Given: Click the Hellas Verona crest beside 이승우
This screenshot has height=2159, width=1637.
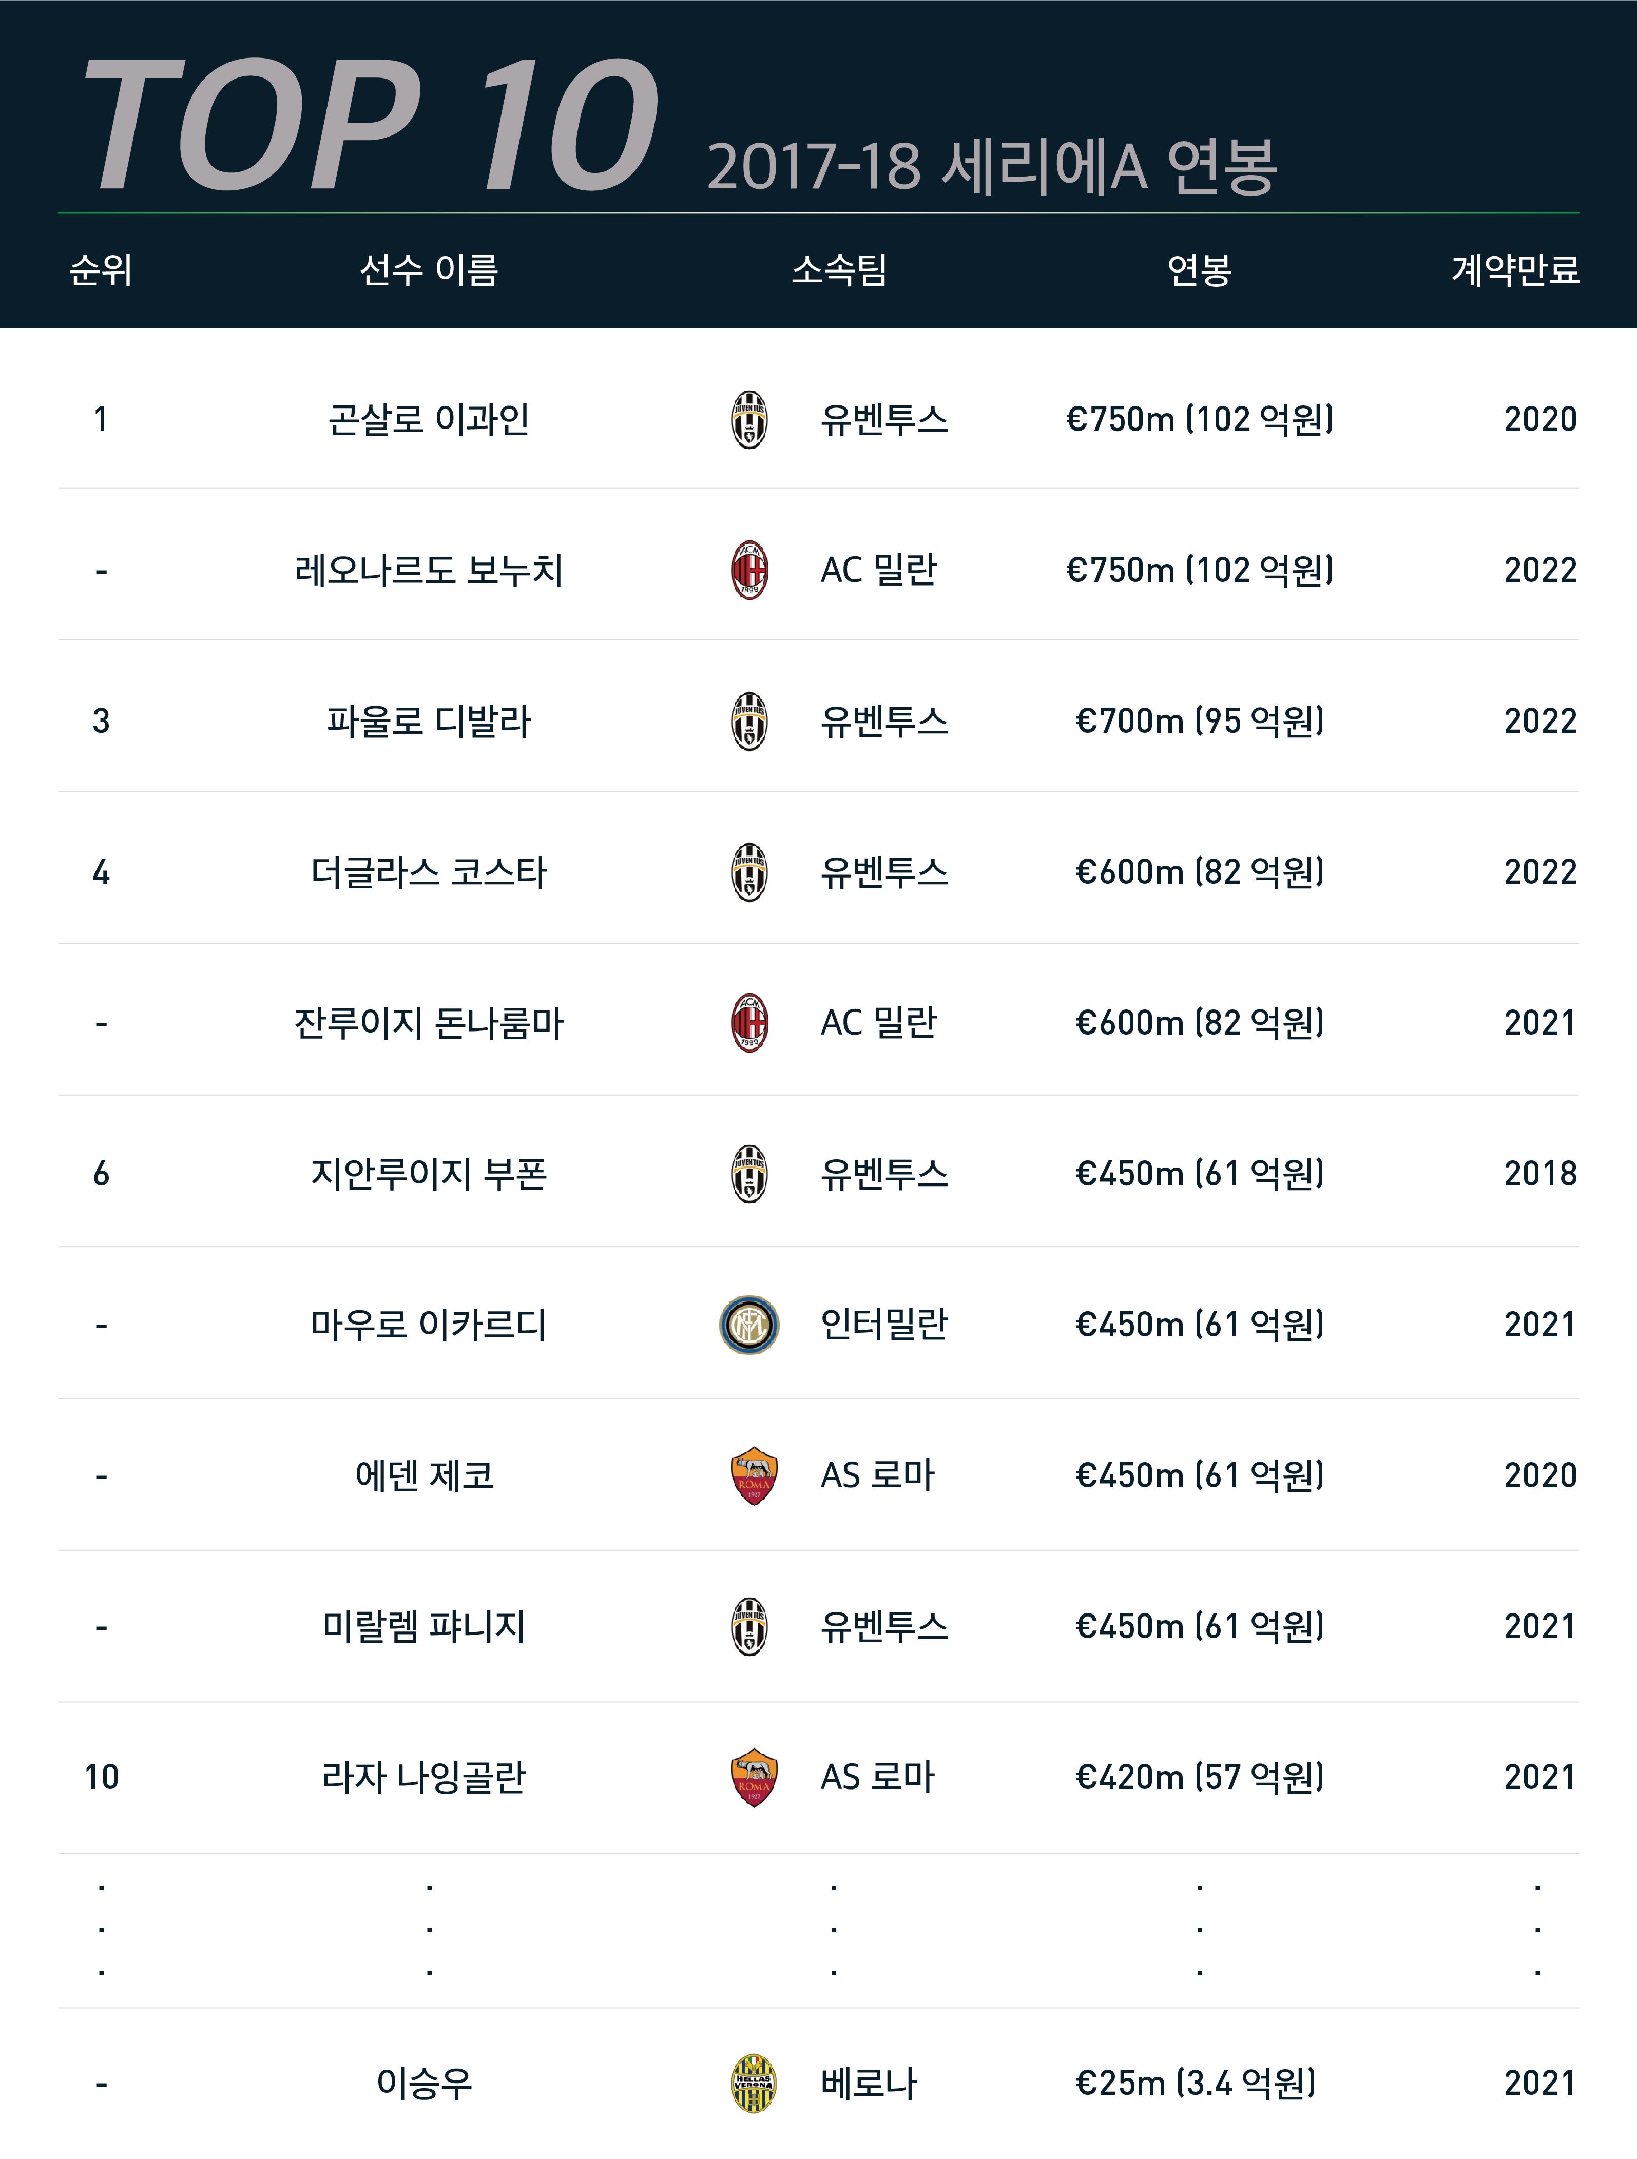Looking at the screenshot, I should tap(754, 2083).
